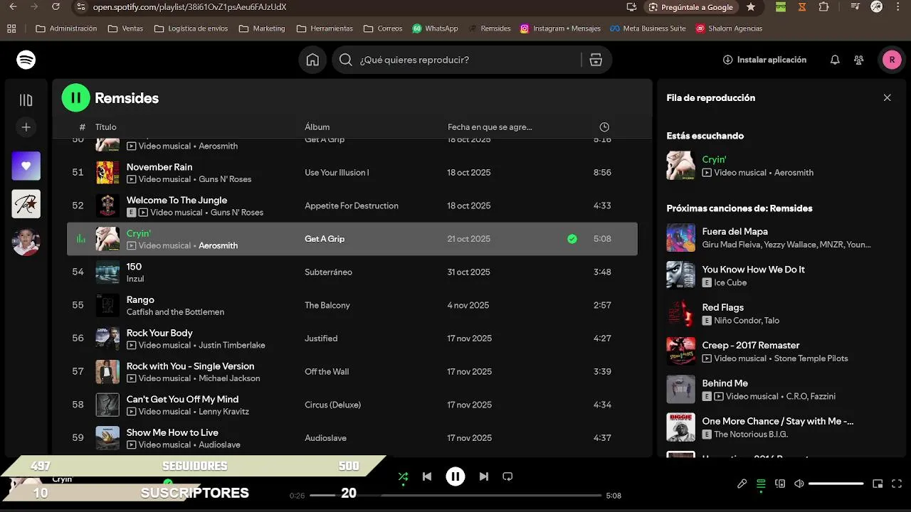Image resolution: width=911 pixels, height=512 pixels.
Task: Open Welcome To The Jungle track
Action: point(177,200)
